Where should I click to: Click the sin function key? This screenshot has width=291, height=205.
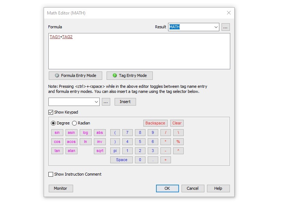(57, 132)
